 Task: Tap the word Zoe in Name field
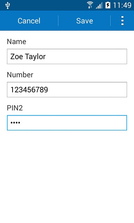click(x=17, y=56)
